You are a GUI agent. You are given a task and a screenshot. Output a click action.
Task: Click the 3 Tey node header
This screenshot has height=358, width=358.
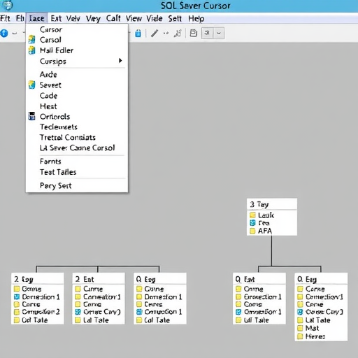272,204
